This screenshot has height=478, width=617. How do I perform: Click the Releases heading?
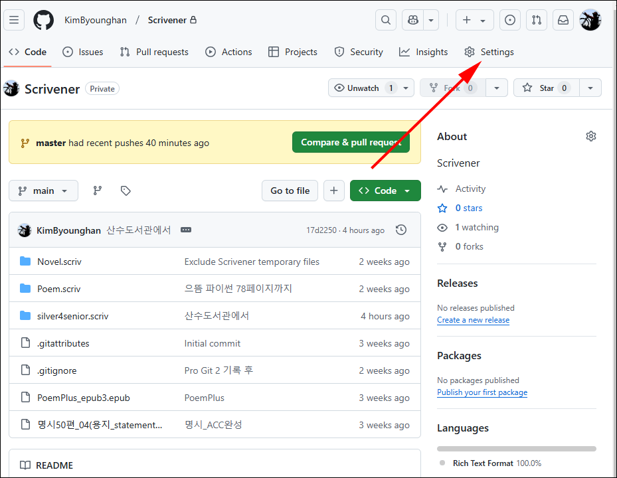click(457, 283)
